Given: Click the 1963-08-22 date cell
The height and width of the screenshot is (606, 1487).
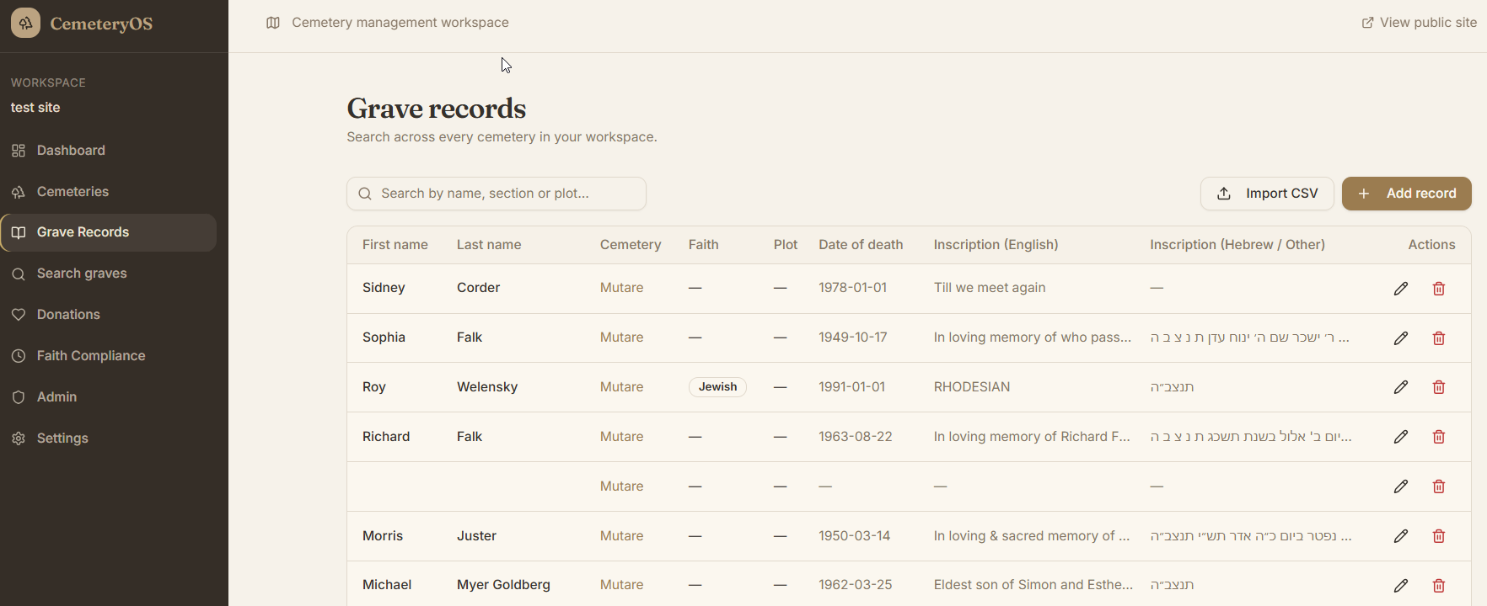Looking at the screenshot, I should pyautogui.click(x=856, y=437).
